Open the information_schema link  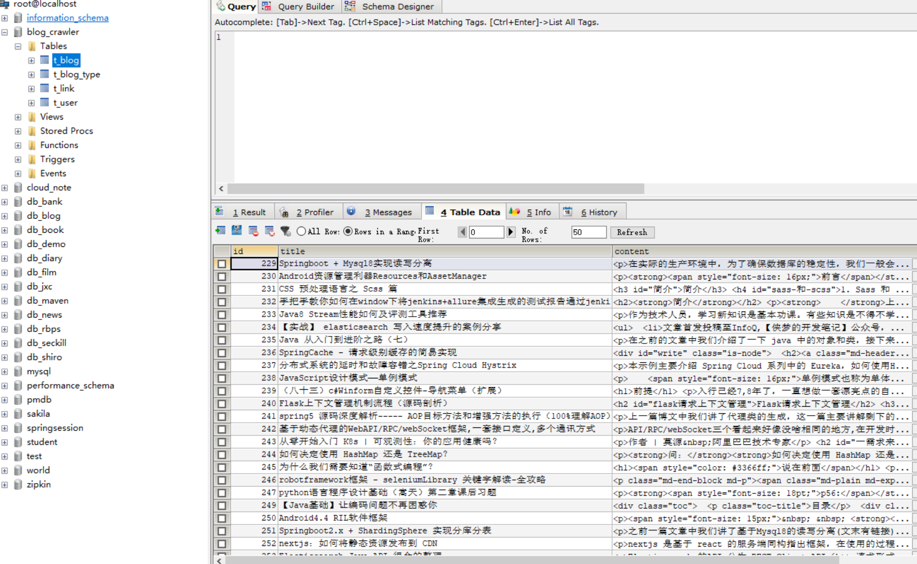[67, 17]
